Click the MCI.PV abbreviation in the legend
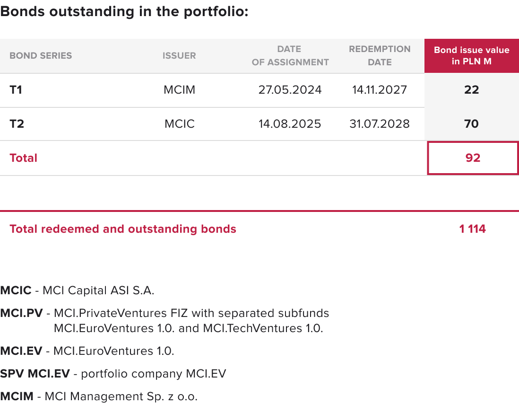The width and height of the screenshot is (519, 404). (x=21, y=313)
